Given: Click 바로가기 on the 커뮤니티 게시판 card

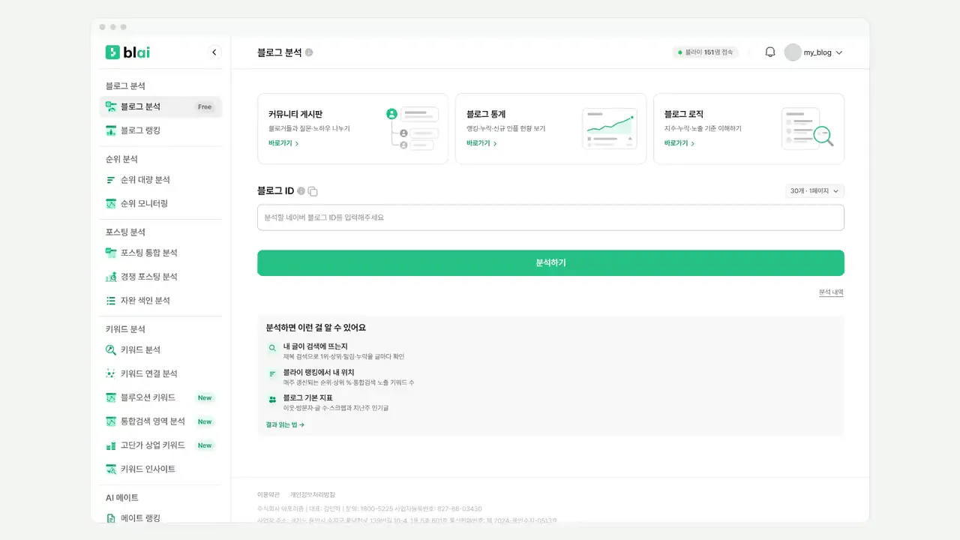Looking at the screenshot, I should 283,143.
